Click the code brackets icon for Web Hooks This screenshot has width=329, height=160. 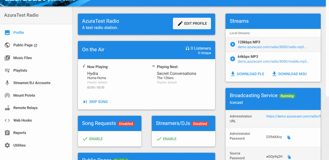tap(7, 120)
